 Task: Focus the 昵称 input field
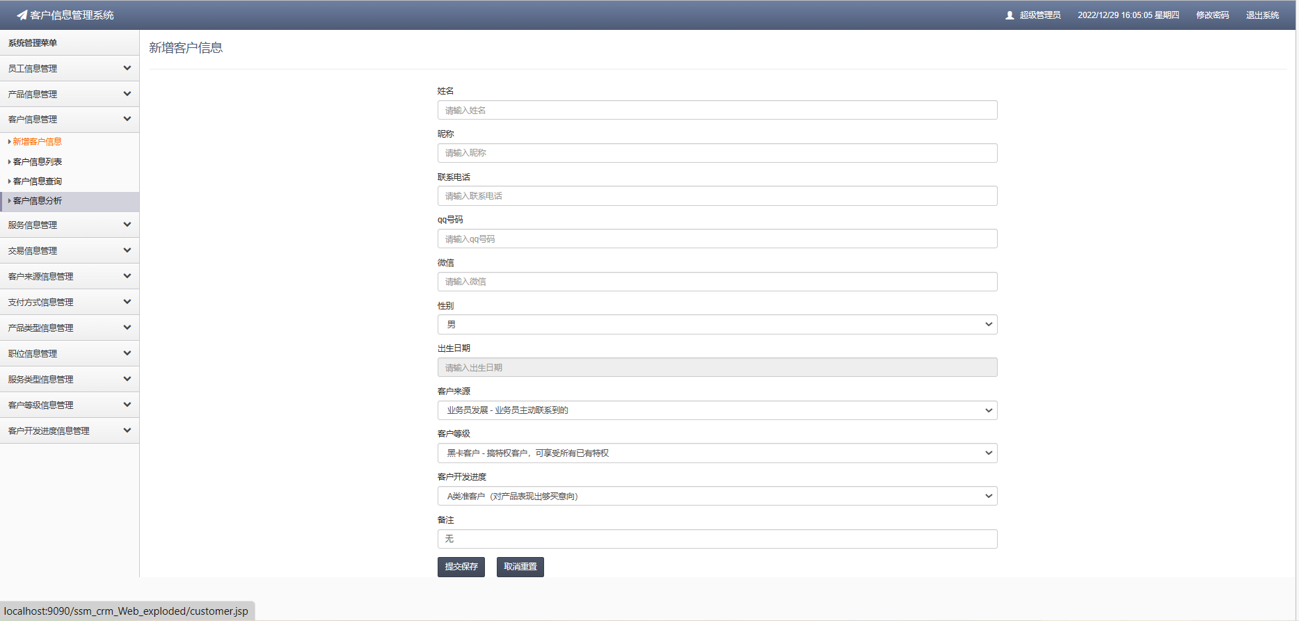(717, 153)
